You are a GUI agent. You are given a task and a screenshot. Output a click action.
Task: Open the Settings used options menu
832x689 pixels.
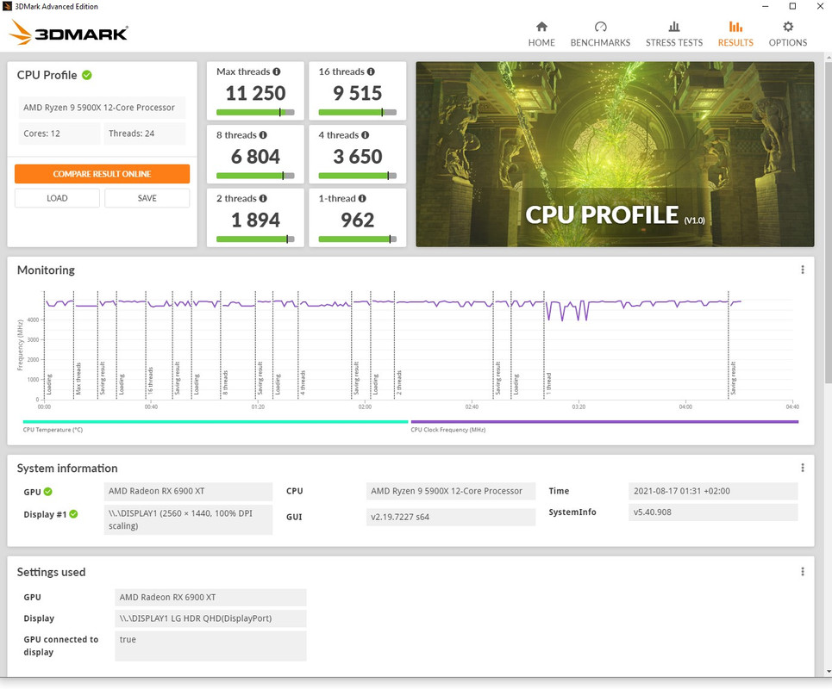[x=803, y=571]
